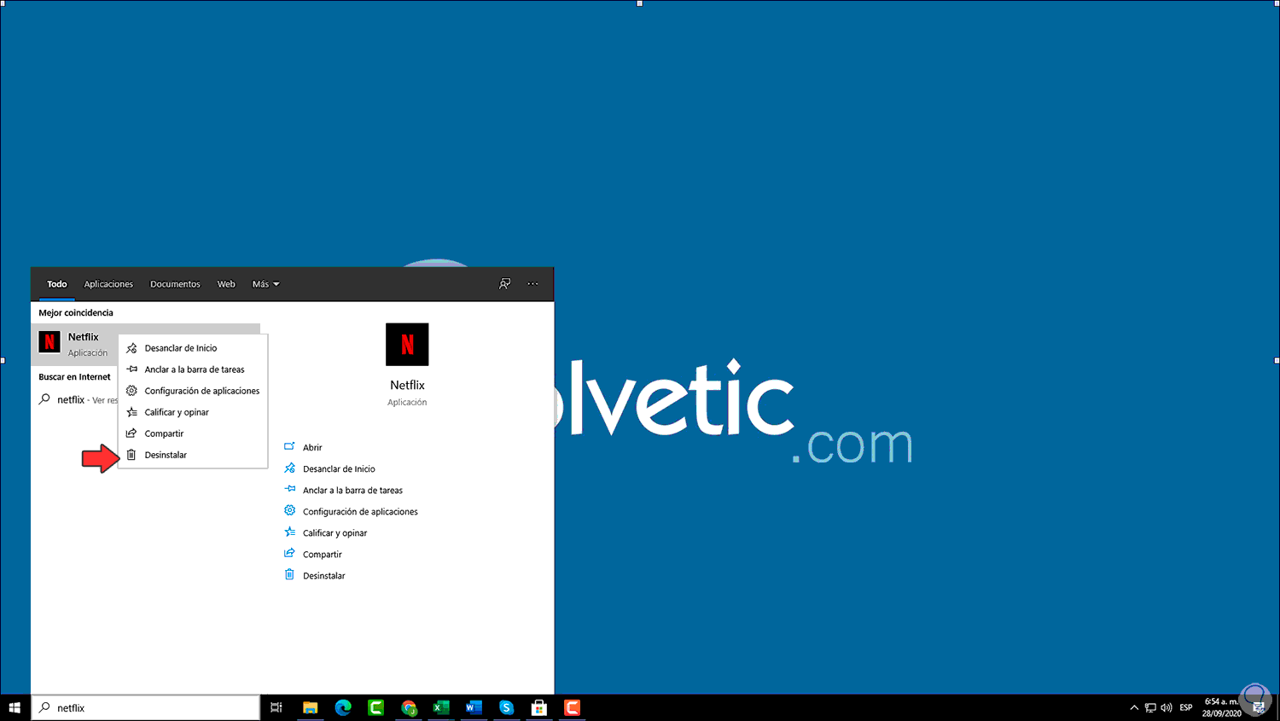Open Configuración de aplicaciones from the context menu
1280x721 pixels.
(193, 391)
